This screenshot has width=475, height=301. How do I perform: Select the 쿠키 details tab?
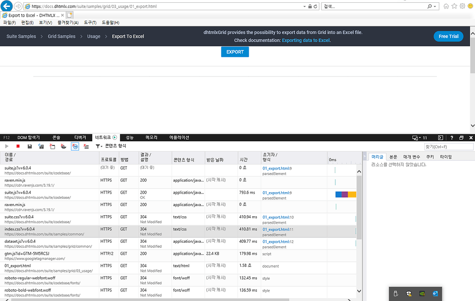click(x=430, y=157)
